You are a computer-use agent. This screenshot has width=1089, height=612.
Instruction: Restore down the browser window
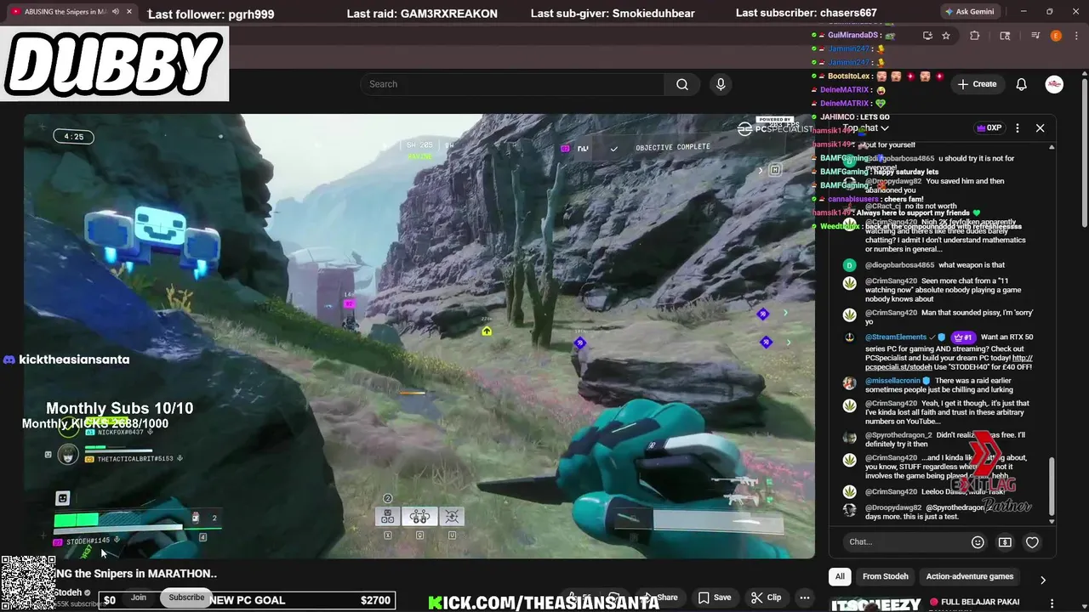[x=1049, y=12]
